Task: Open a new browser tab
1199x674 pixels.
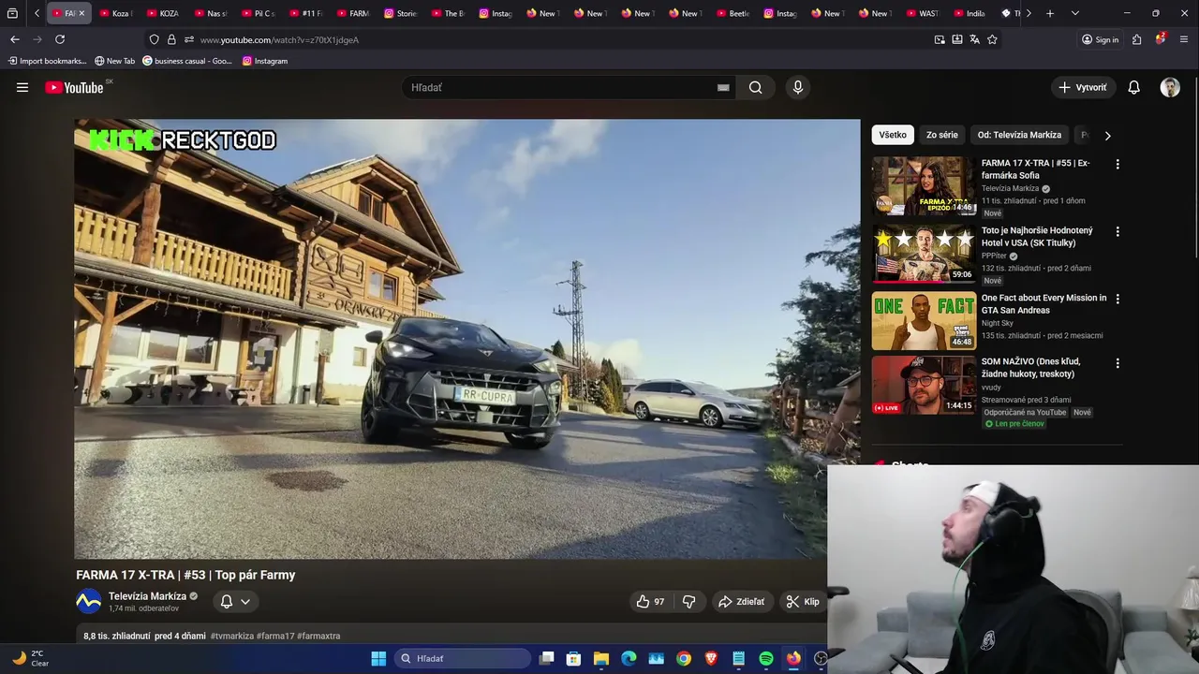Action: 1050,13
